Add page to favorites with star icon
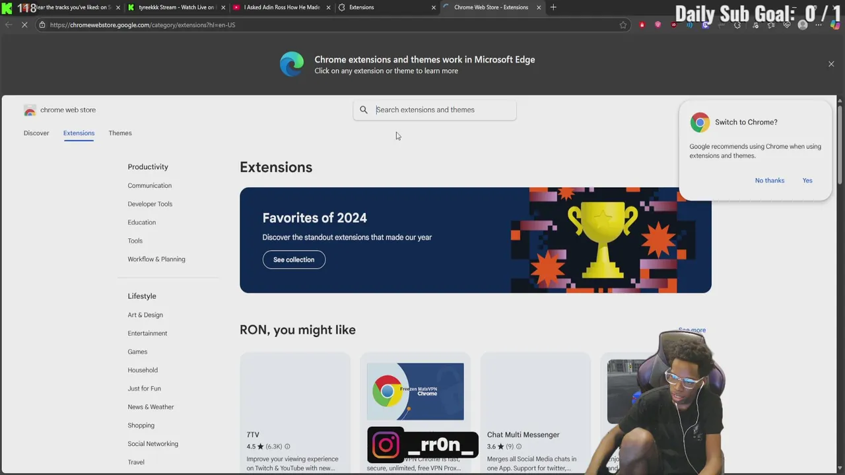The width and height of the screenshot is (845, 475). (623, 25)
